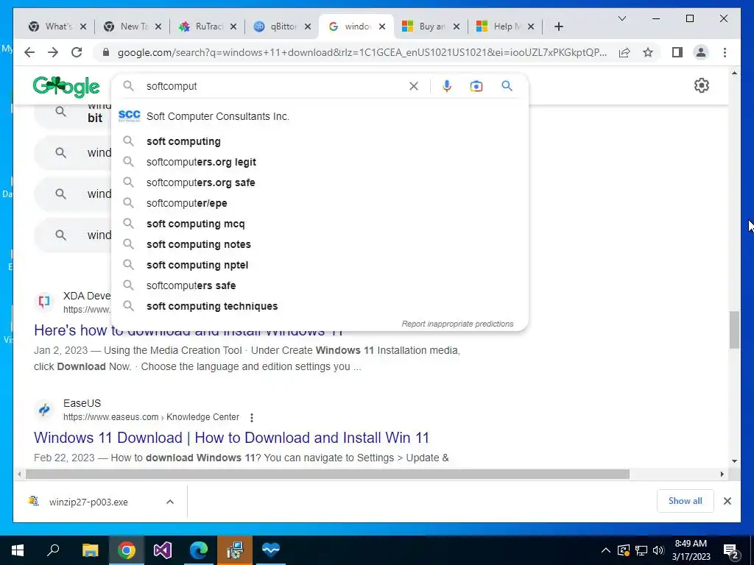The height and width of the screenshot is (565, 754).
Task: Choose 'softcomputers.org safe' suggestion
Action: [x=320, y=182]
